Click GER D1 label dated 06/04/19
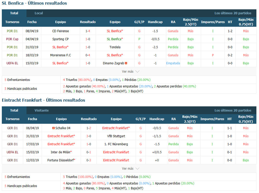This screenshot has width=259, height=193. [12, 128]
